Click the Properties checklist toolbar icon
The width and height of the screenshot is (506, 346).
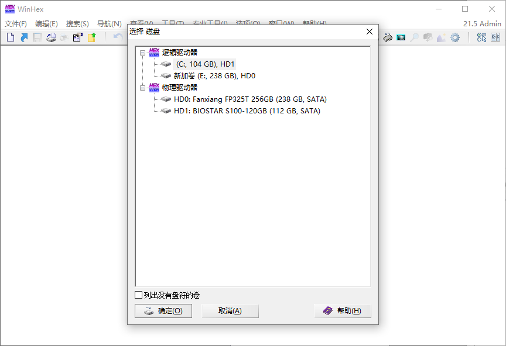click(x=77, y=37)
